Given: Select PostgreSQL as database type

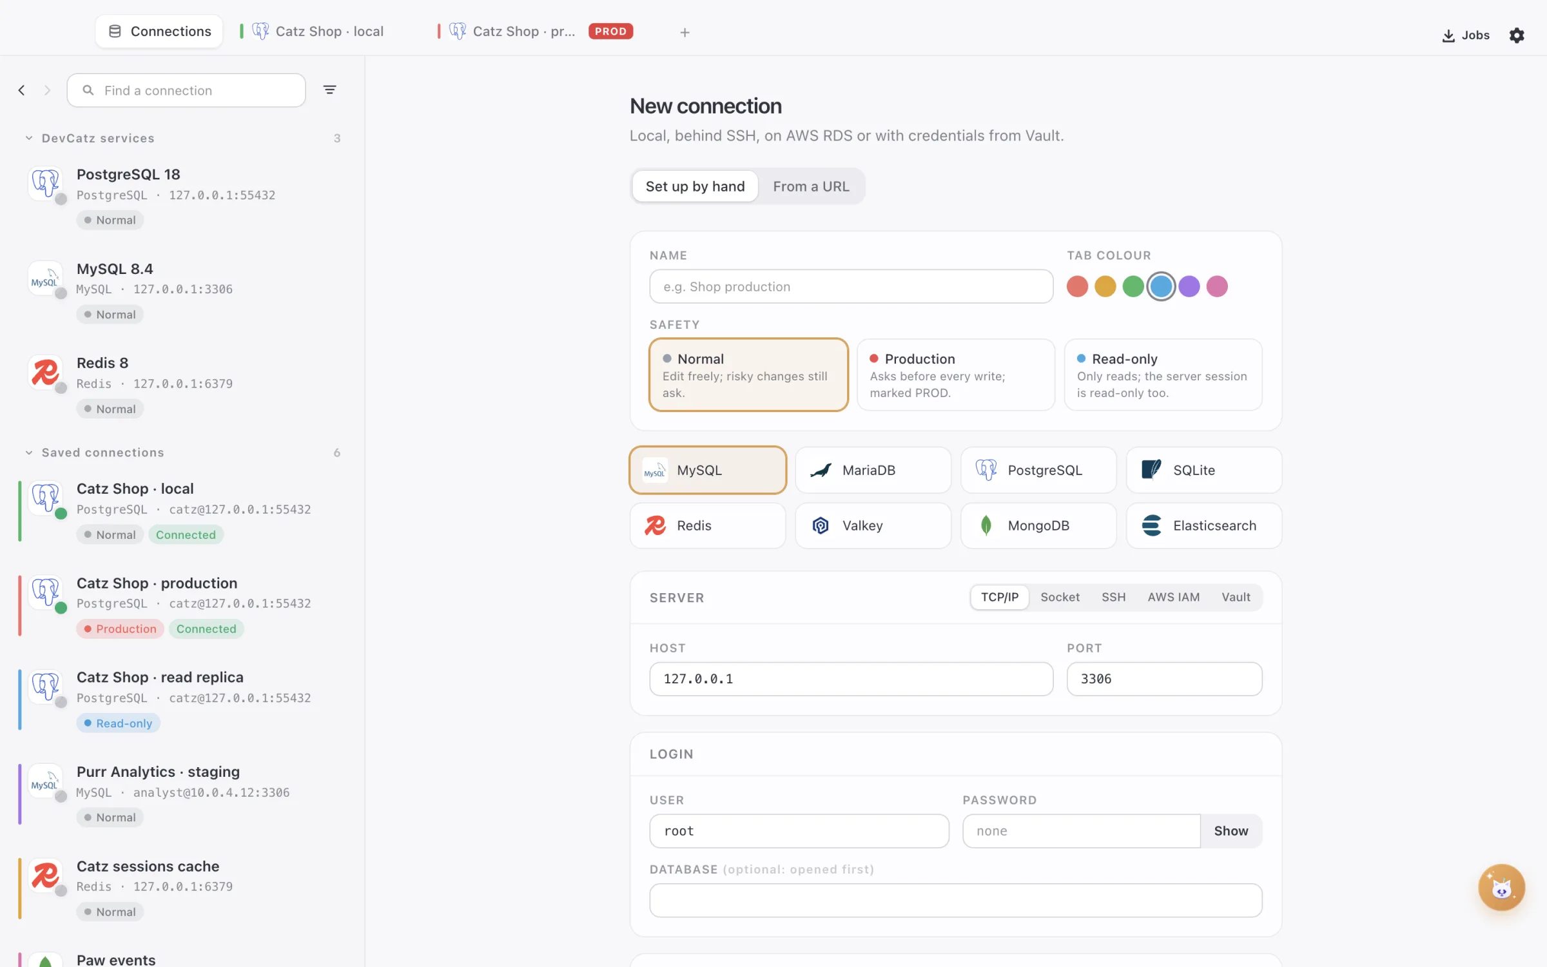Looking at the screenshot, I should 1038,470.
